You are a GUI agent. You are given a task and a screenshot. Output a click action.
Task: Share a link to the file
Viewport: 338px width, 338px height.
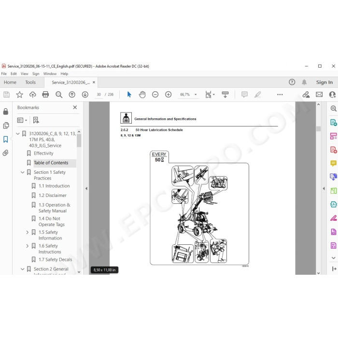(306, 95)
